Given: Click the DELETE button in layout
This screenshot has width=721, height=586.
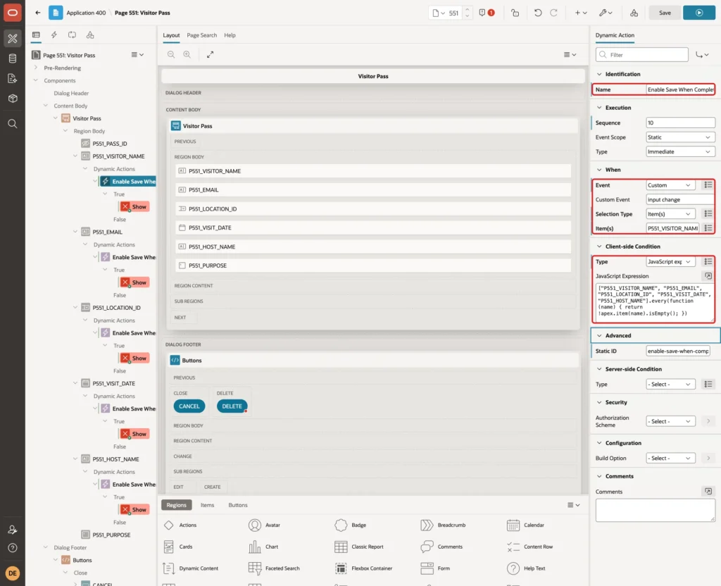Looking at the screenshot, I should click(x=232, y=406).
